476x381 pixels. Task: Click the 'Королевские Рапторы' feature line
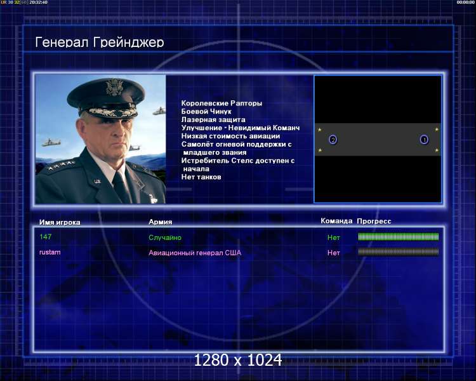click(x=221, y=104)
